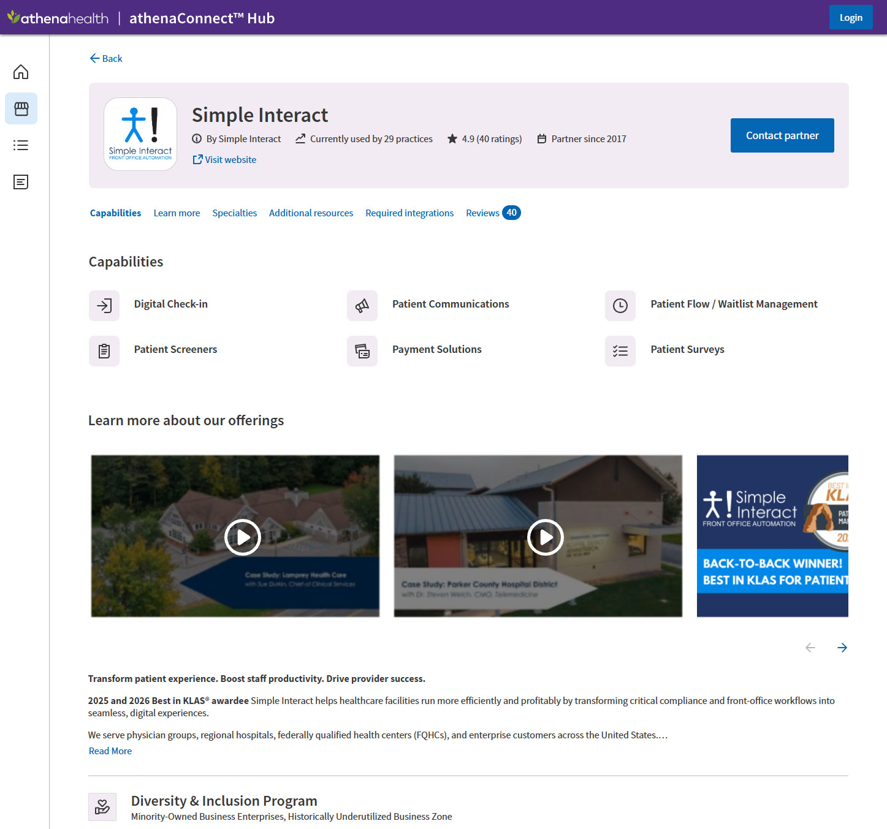
Task: Click the 'Diversity & Inclusion Program' heading
Action: [224, 801]
